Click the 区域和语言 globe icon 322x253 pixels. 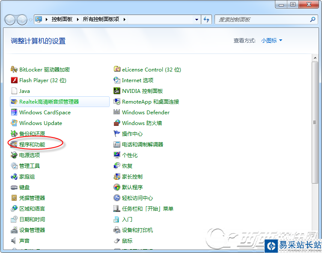pos(14,208)
